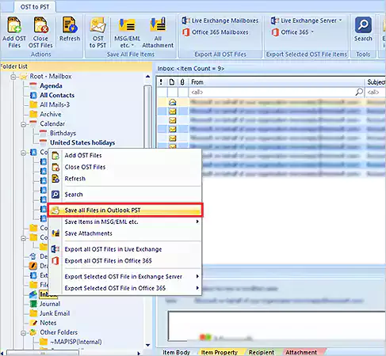386x356 pixels.
Task: Switch to the Item Body tab
Action: coord(176,352)
